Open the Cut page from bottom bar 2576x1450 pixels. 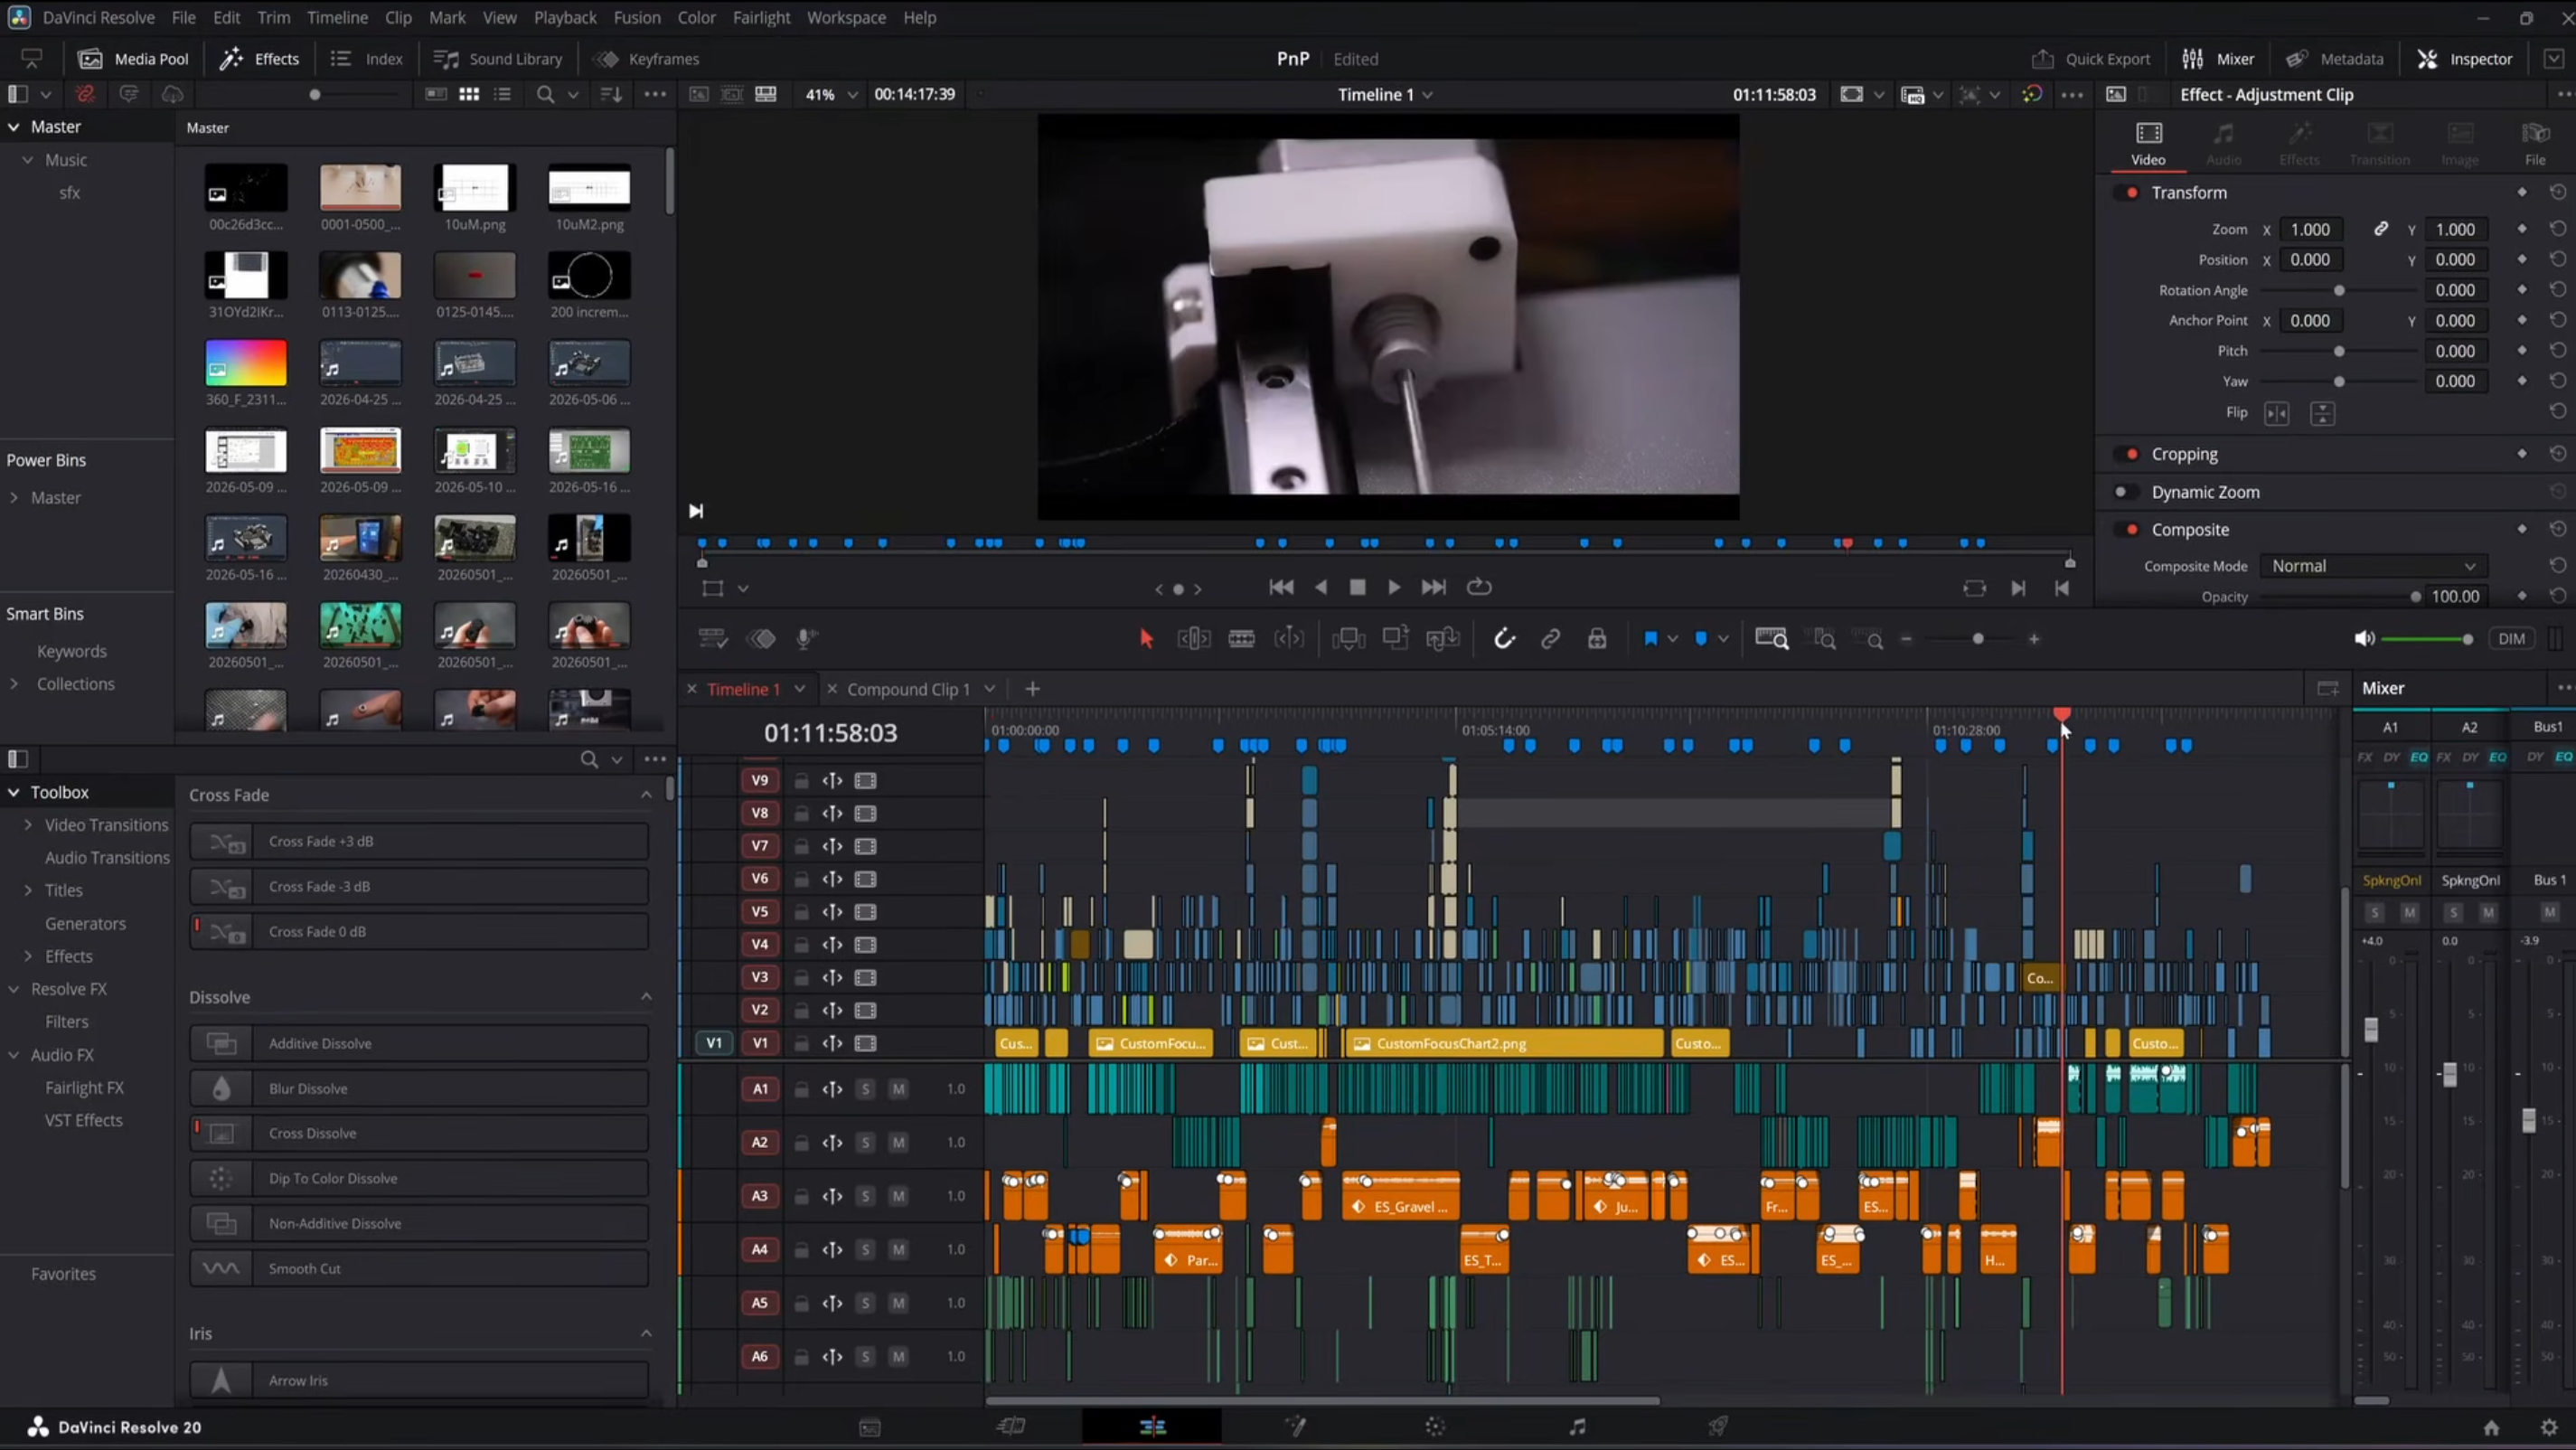pos(1011,1427)
